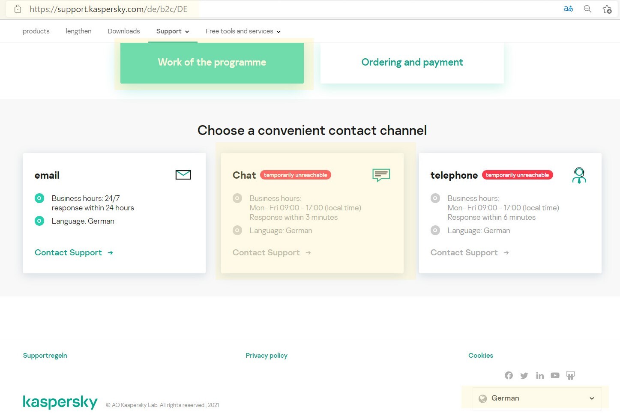
Task: Select the Work of the programme tile
Action: click(212, 63)
